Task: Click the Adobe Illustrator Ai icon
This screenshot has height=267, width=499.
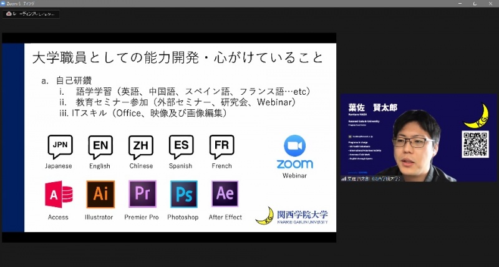Action: pyautogui.click(x=100, y=194)
